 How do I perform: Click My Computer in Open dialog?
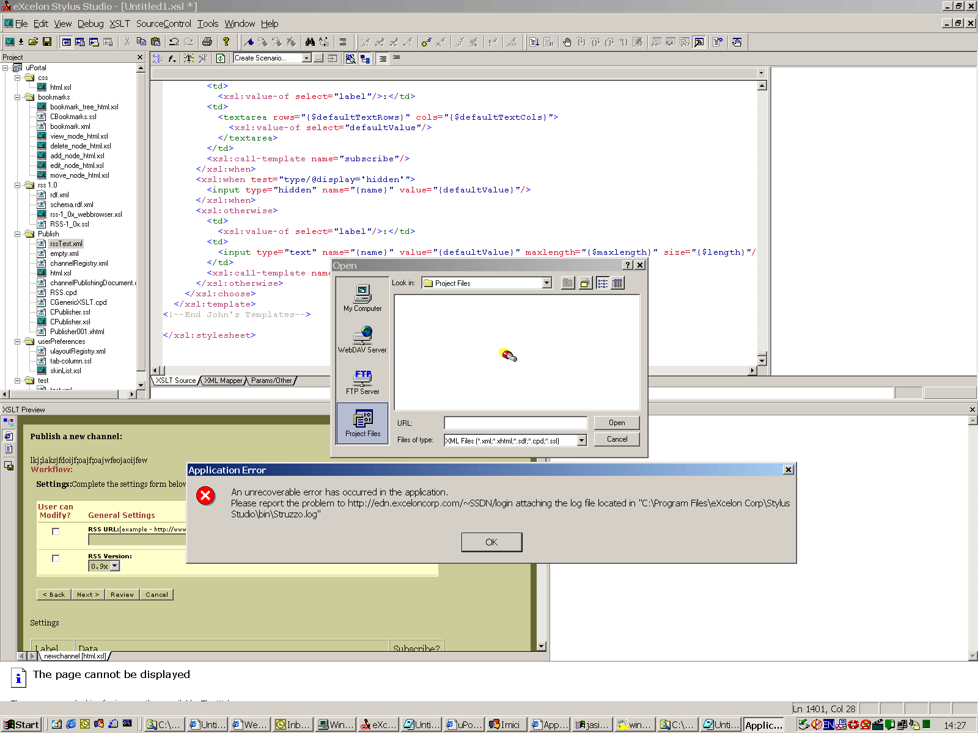coord(362,299)
